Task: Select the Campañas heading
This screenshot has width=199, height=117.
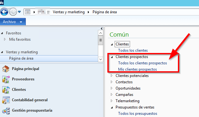Action: 124,95
